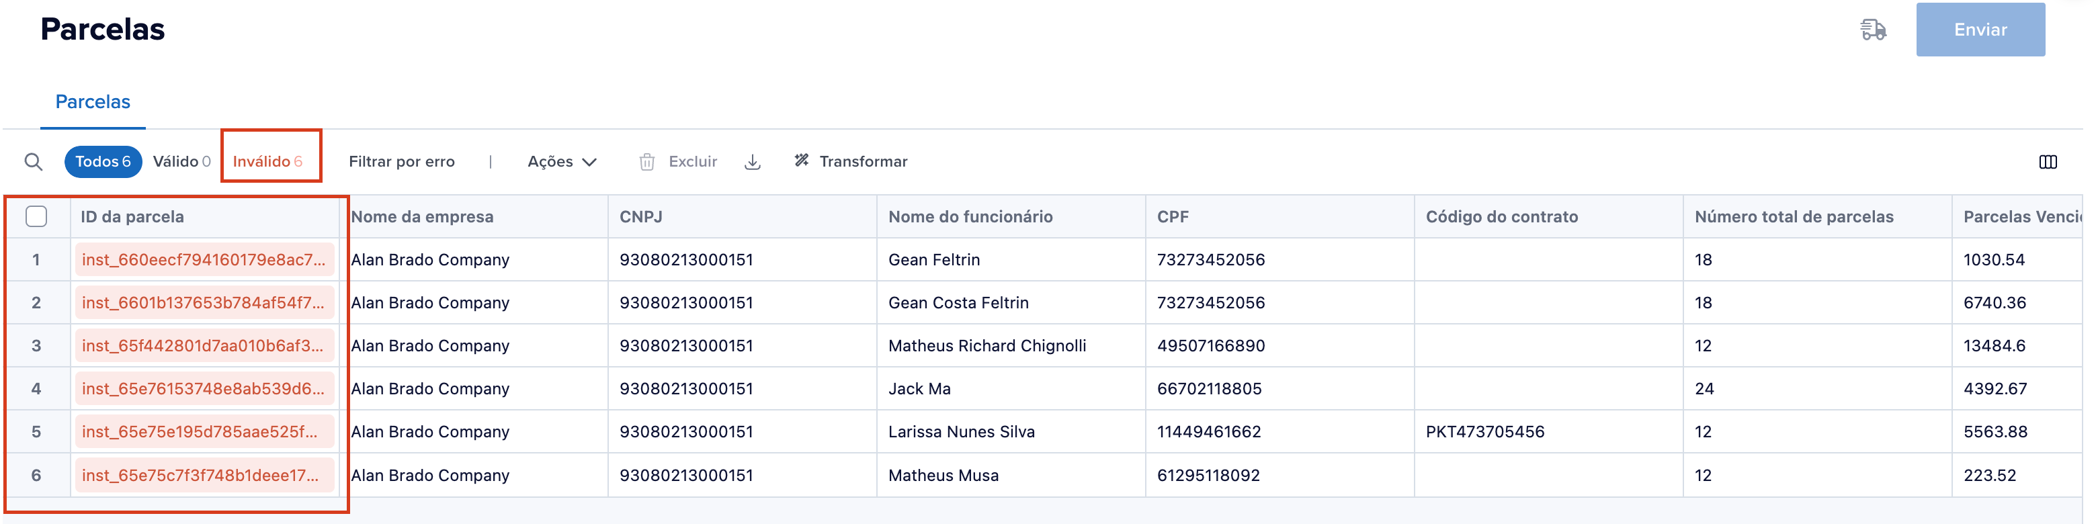Click the search magnifier icon

34,162
